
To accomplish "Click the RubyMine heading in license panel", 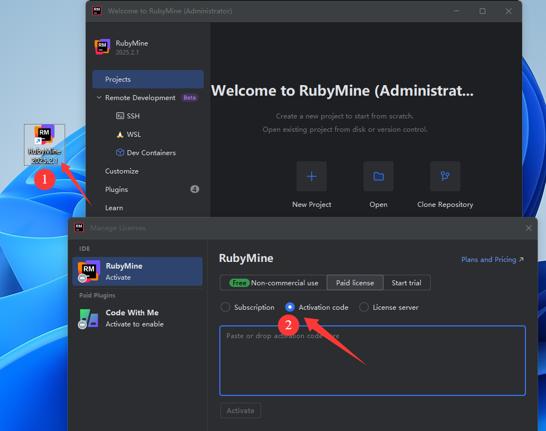I will (246, 258).
